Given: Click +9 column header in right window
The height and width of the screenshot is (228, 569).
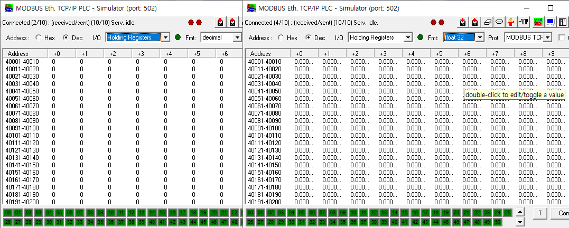Looking at the screenshot, I should [556, 54].
